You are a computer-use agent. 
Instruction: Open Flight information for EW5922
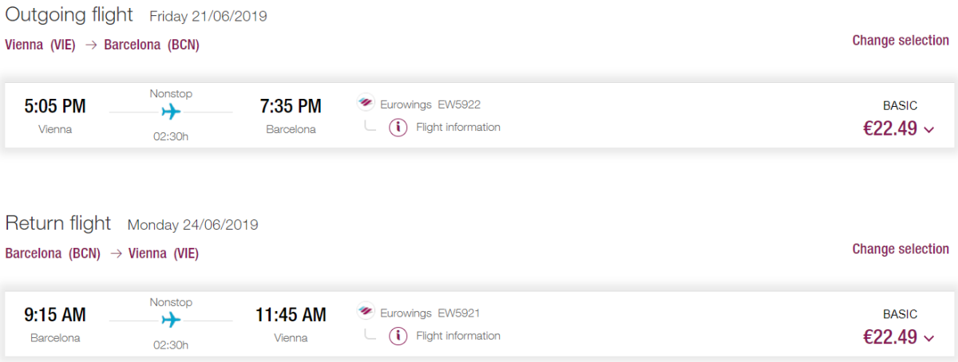(x=458, y=128)
